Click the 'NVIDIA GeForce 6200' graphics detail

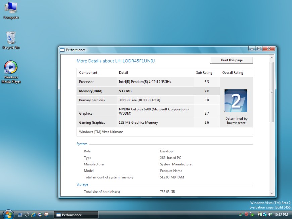[x=154, y=111]
